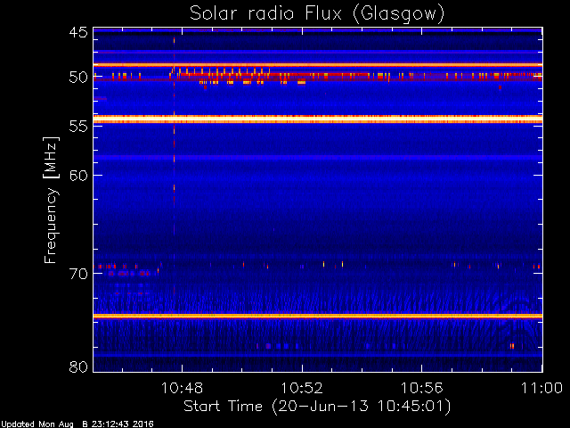This screenshot has width=570, height=428.
Task: Click the 45 frequency tick label
Action: coord(78,32)
